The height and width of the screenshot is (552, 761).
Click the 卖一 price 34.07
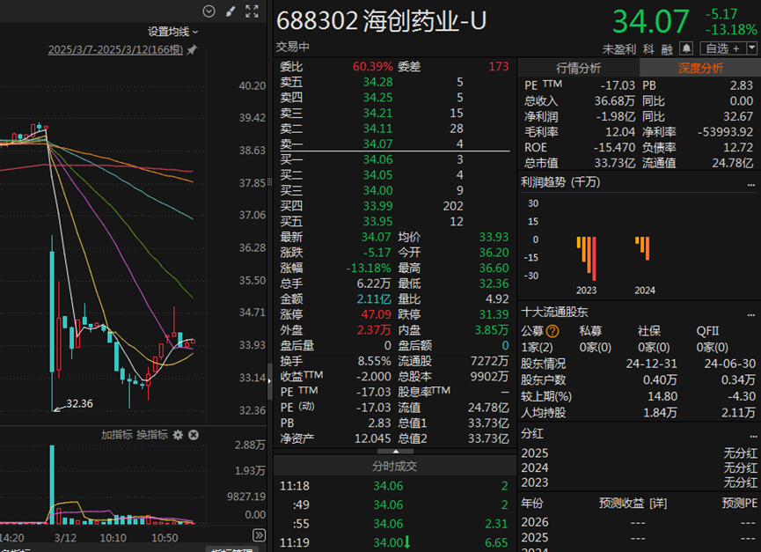point(377,144)
